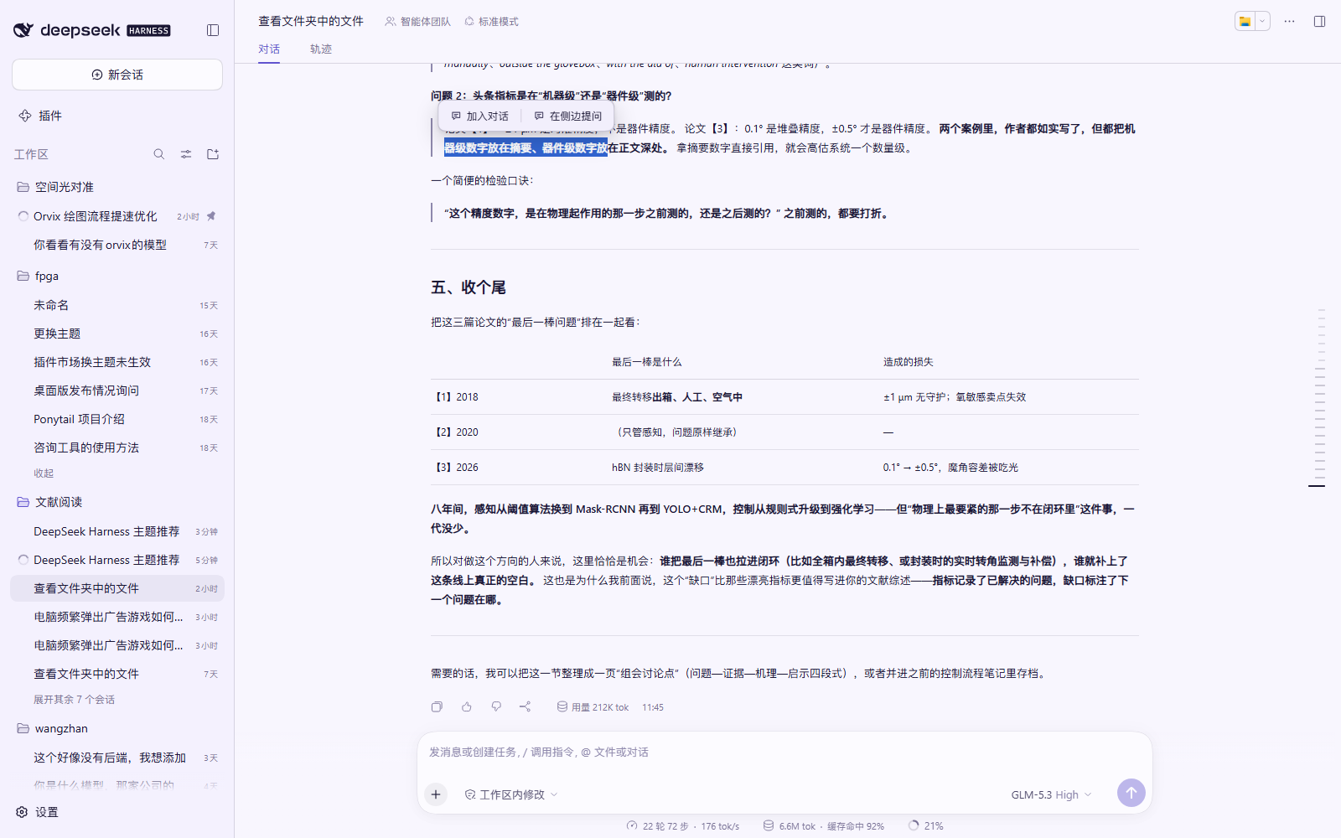Toggle the right side panel icon

[1319, 22]
